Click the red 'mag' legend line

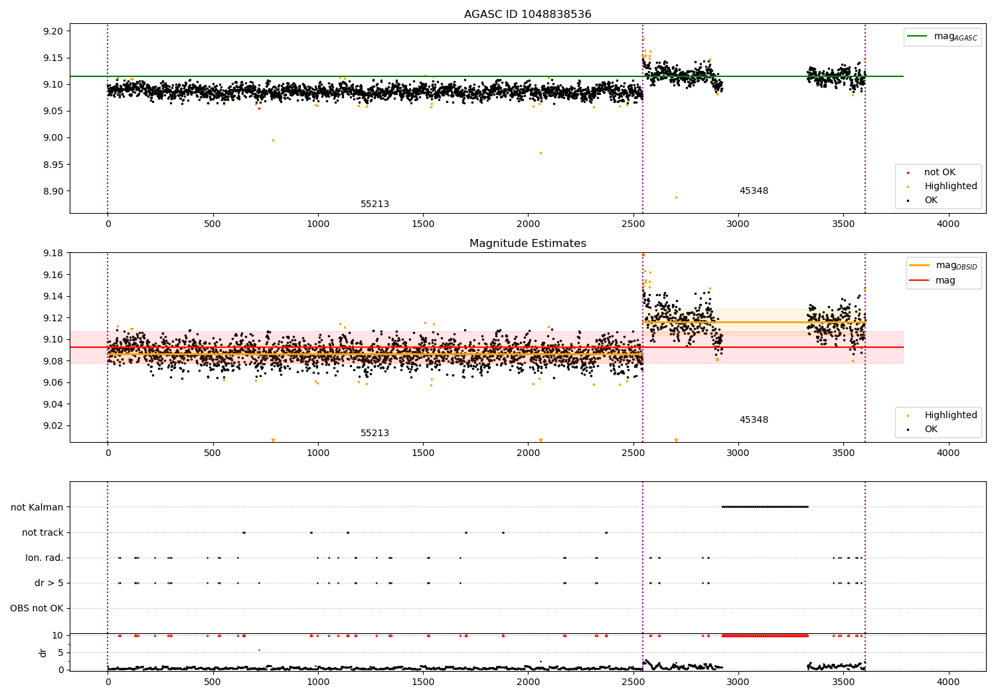pyautogui.click(x=920, y=280)
